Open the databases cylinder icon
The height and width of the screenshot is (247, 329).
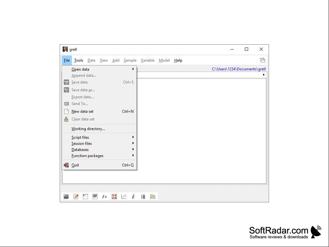(143, 197)
